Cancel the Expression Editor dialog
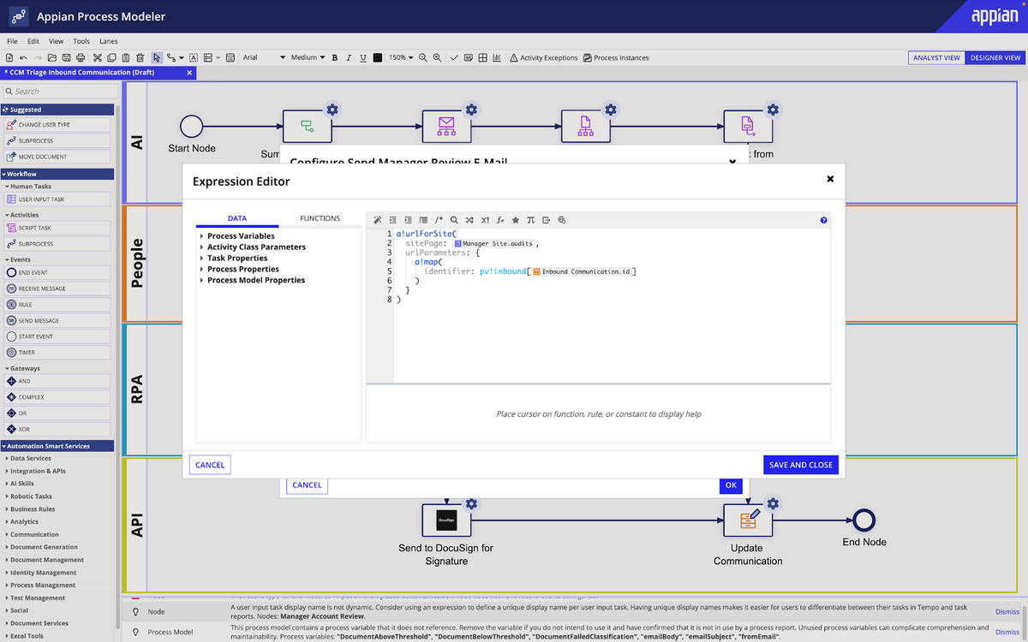 tap(210, 465)
